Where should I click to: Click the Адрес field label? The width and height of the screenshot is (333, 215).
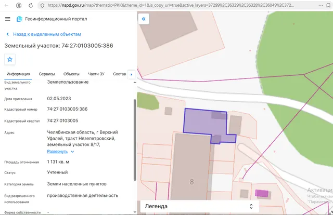pyautogui.click(x=9, y=133)
